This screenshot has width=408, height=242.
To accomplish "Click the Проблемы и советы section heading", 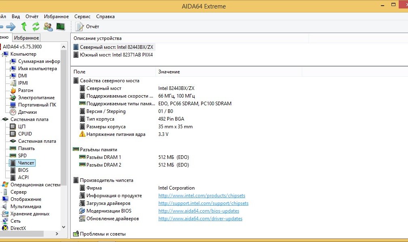I will point(103,234).
